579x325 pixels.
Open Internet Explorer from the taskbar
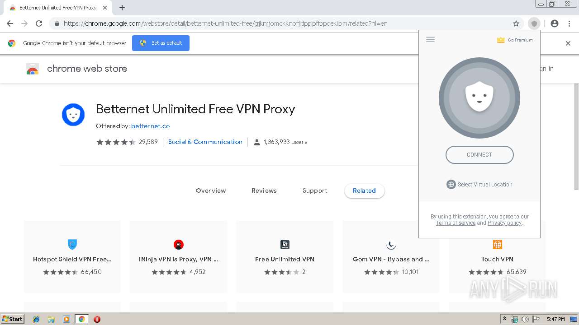point(36,319)
